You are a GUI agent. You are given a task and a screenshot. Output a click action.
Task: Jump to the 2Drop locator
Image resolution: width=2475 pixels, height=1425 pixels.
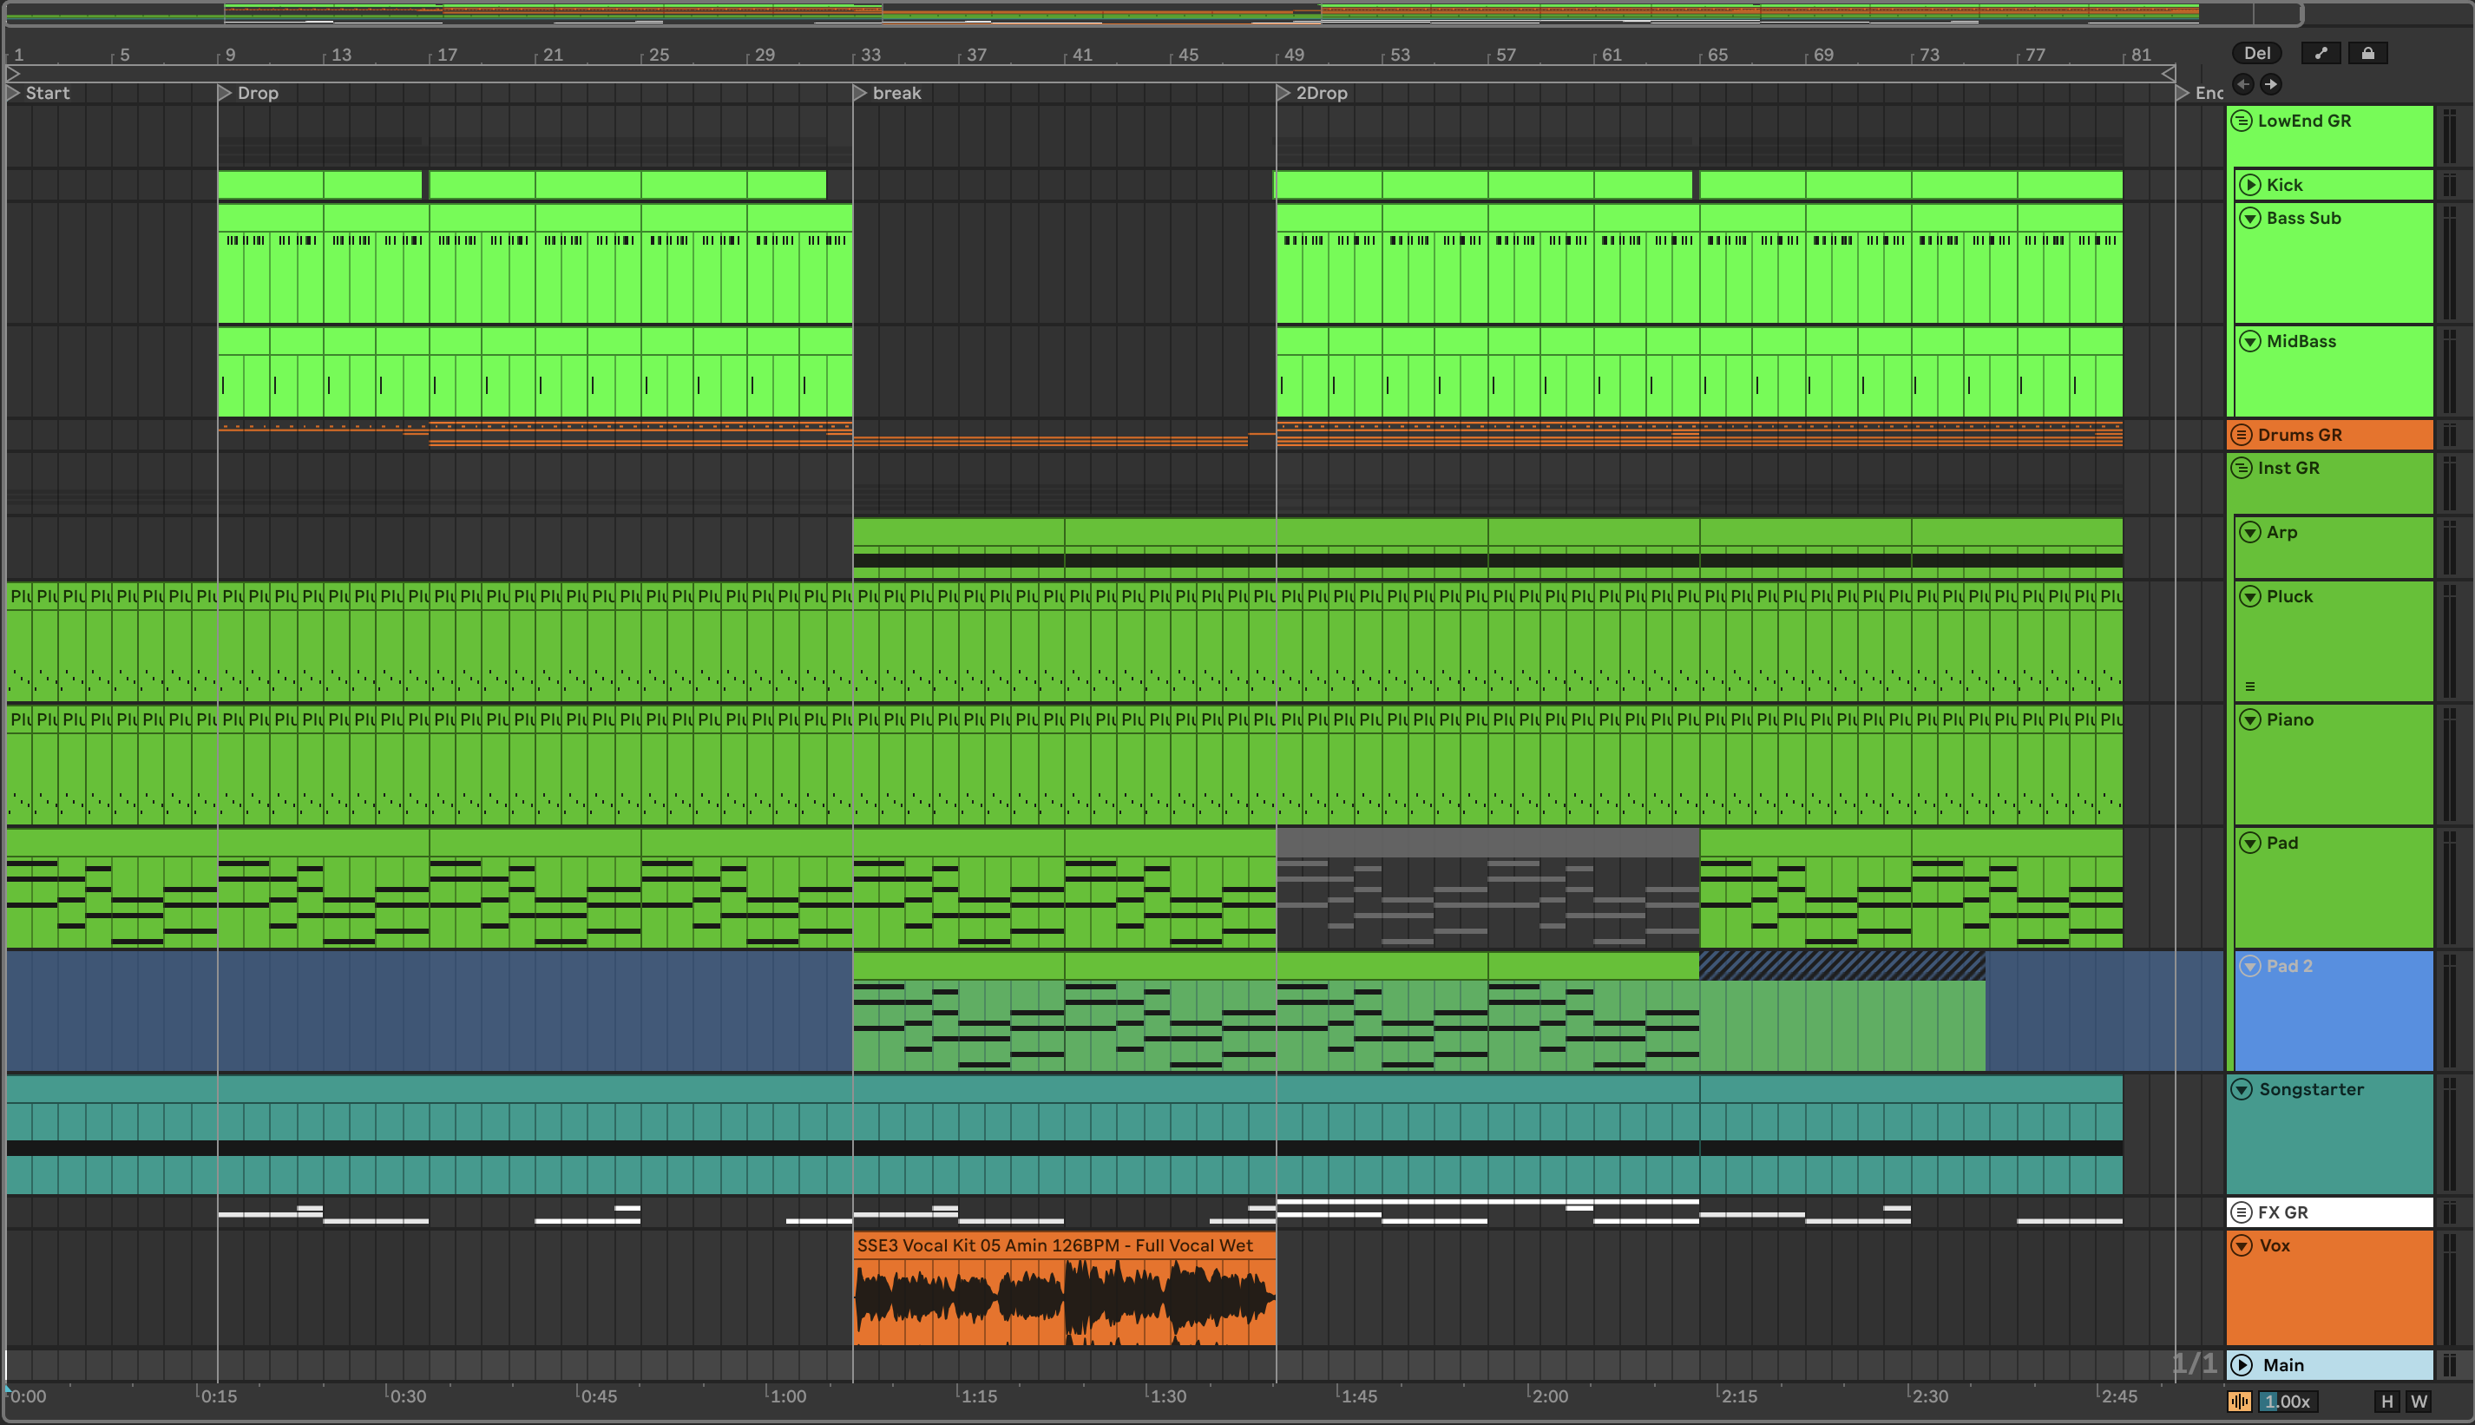pos(1312,93)
